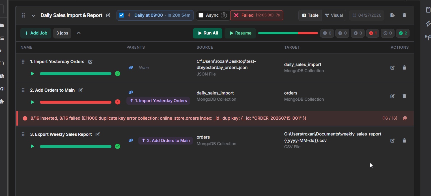Screen dimensions: 431x196
Task: Filter by running (play) jobs badge
Action: pyautogui.click(x=358, y=33)
